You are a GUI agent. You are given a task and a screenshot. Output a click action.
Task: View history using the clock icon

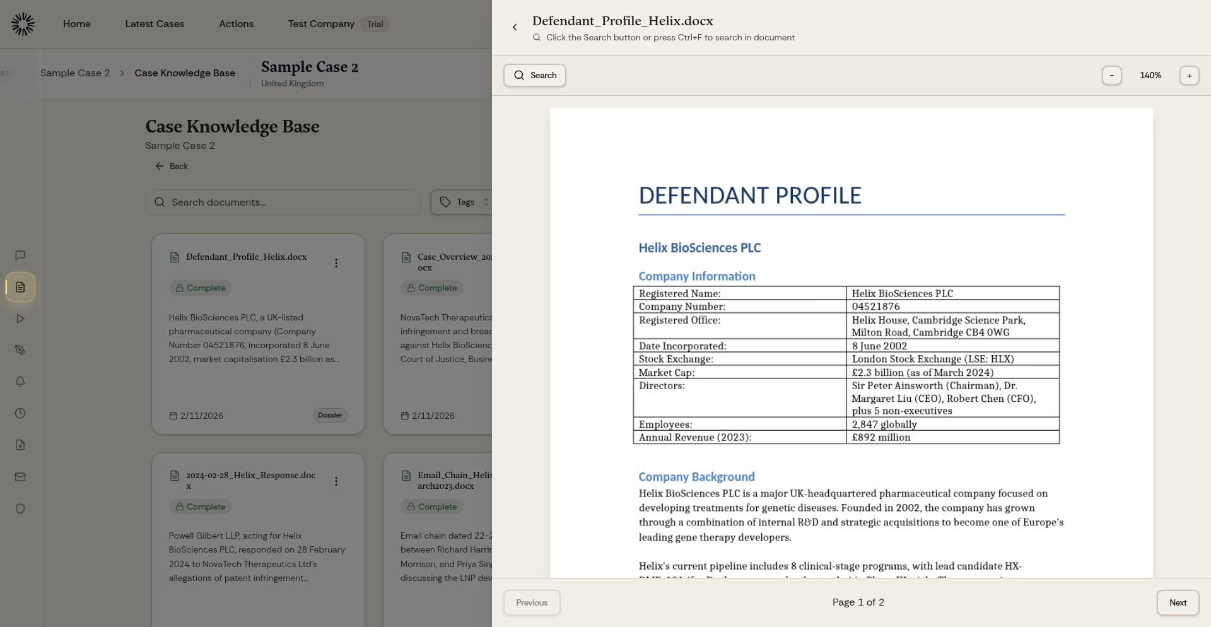click(x=20, y=413)
